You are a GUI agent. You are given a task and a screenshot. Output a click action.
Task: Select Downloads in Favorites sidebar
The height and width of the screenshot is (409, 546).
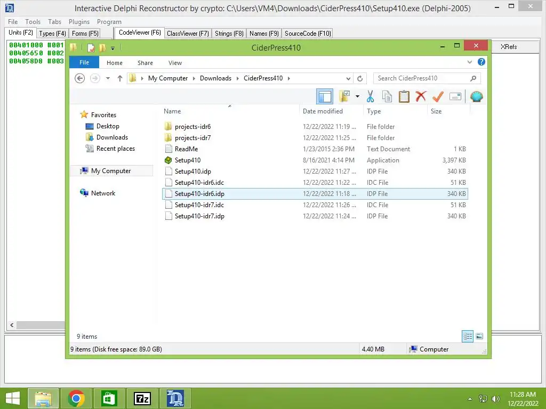[112, 137]
